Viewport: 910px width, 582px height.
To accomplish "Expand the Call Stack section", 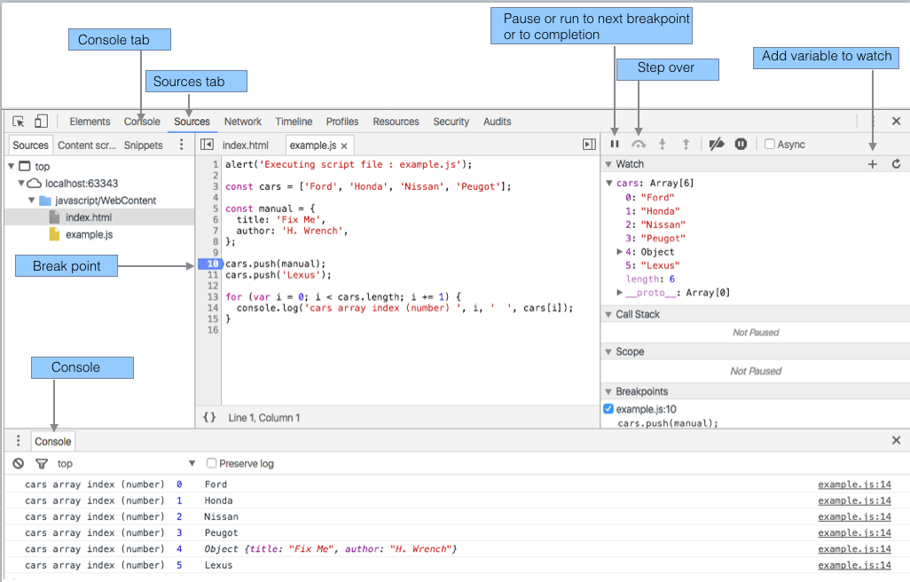I will 608,312.
